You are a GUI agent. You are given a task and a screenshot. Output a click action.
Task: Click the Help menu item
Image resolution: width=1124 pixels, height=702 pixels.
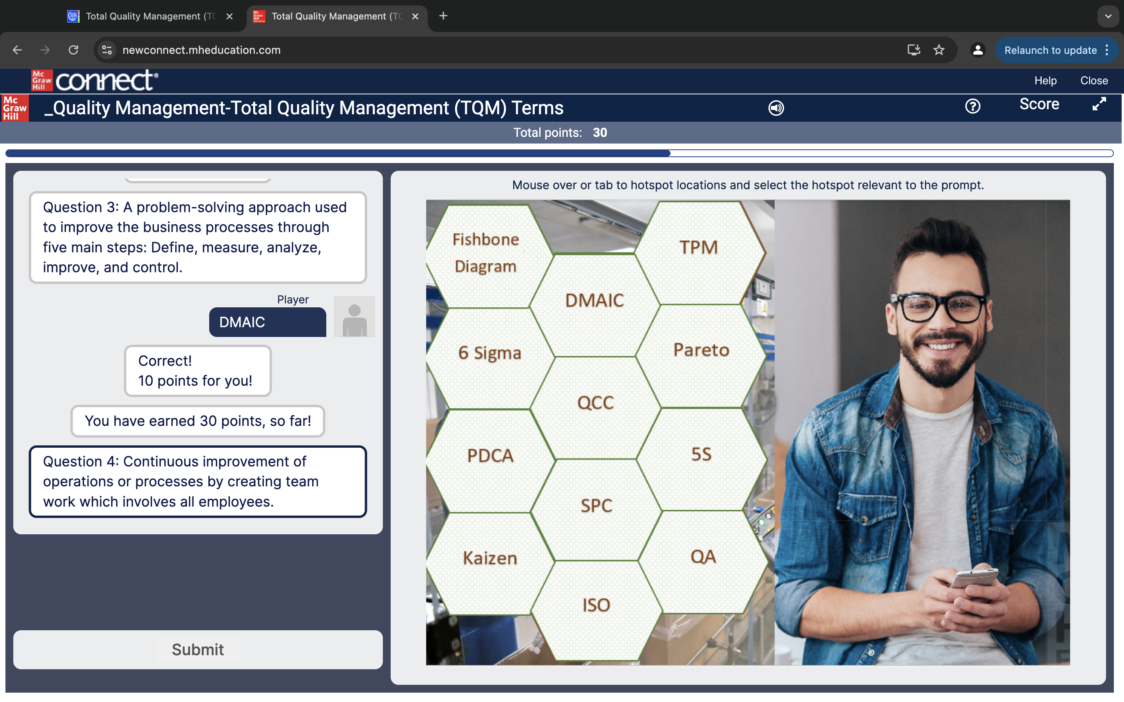[1045, 80]
